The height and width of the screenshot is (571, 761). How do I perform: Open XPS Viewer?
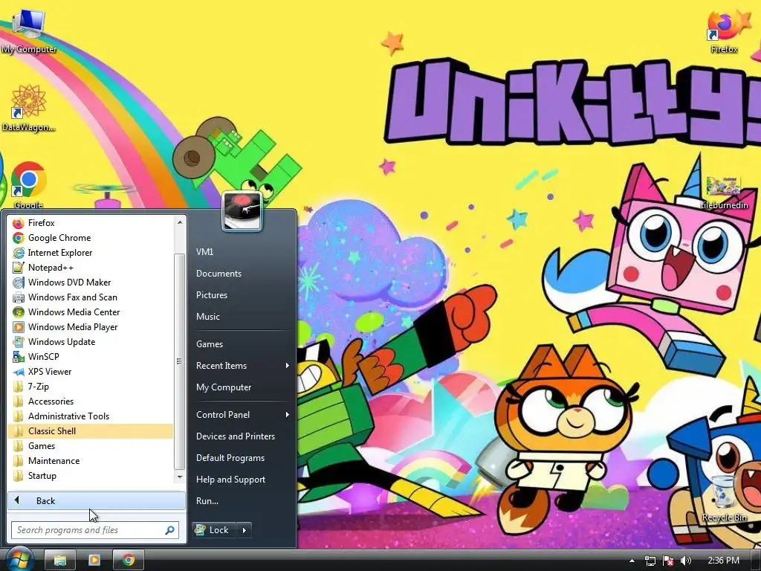point(91,372)
